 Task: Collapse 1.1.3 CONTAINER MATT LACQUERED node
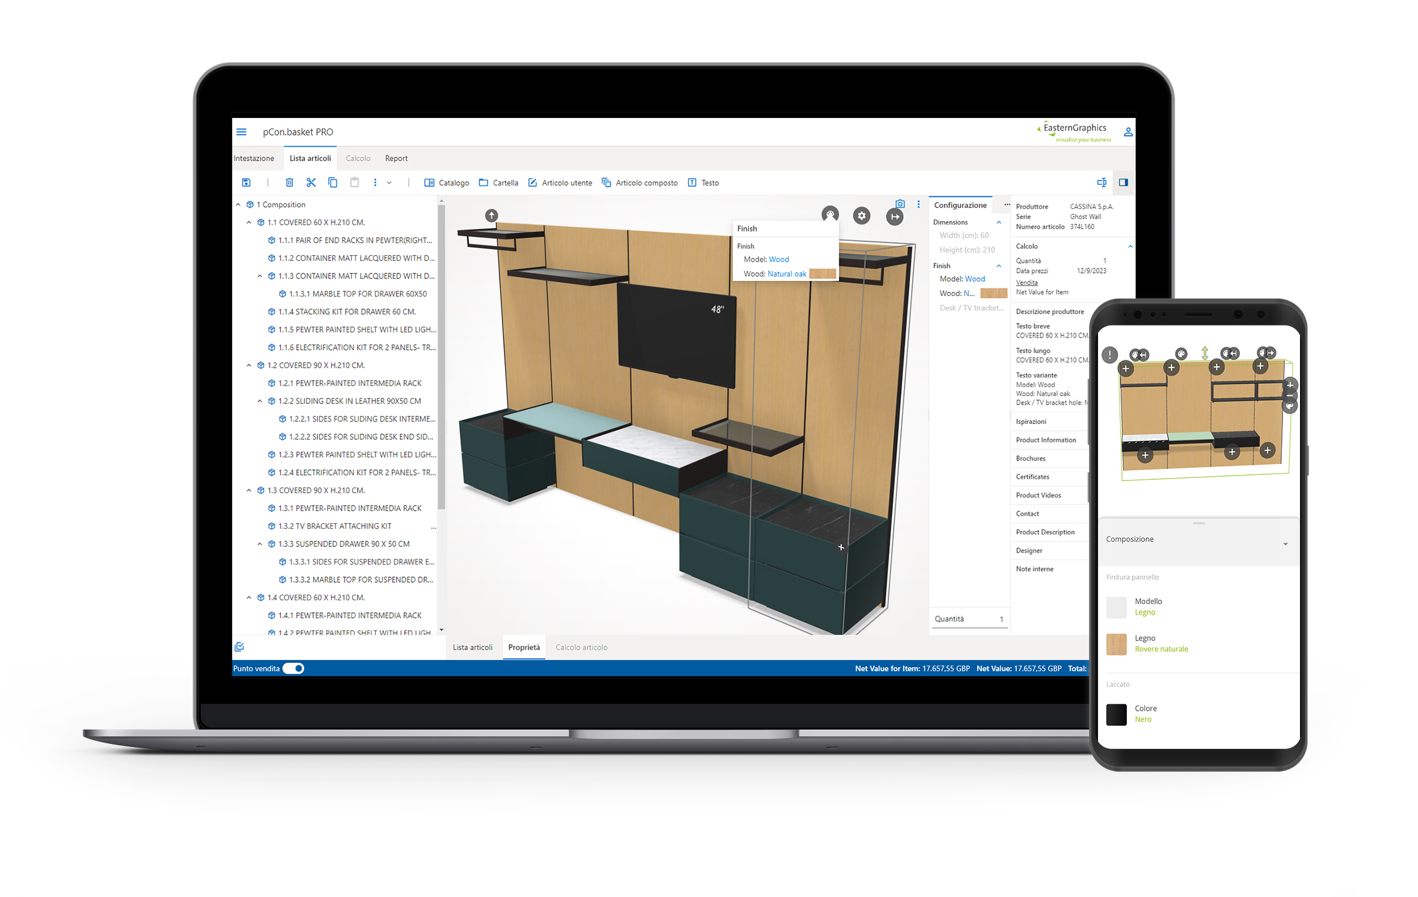[x=260, y=276]
